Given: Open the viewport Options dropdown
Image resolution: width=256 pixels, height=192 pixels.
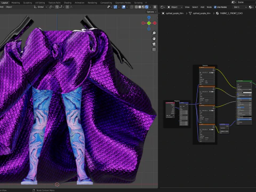Looking at the screenshot, I should tap(151, 12).
